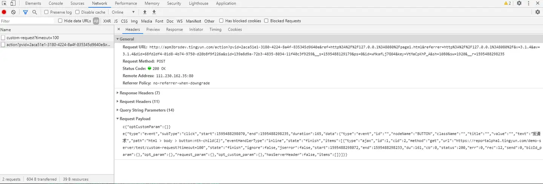The image size is (543, 184).
Task: Open the Network panel settings gear
Action: 538,12
